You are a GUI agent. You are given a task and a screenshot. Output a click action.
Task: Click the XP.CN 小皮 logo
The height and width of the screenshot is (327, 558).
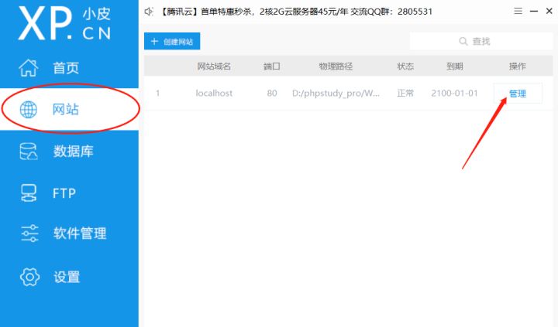click(x=65, y=23)
